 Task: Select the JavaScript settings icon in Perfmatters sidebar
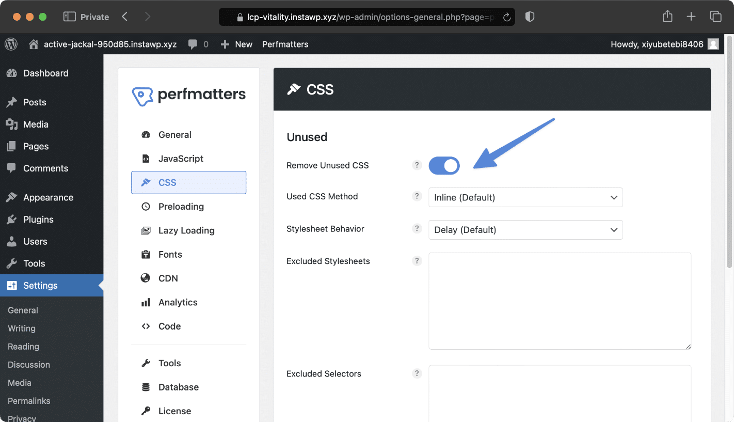(x=146, y=159)
